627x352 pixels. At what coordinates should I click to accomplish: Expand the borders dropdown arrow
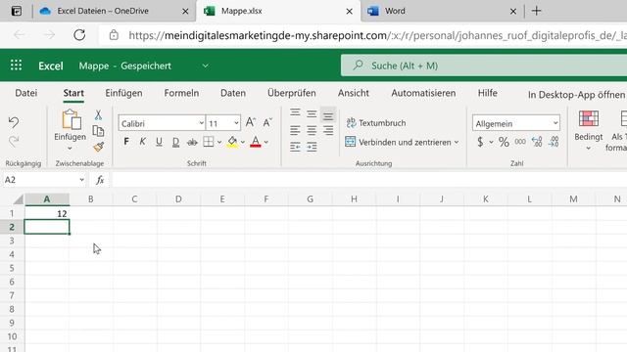(x=219, y=142)
